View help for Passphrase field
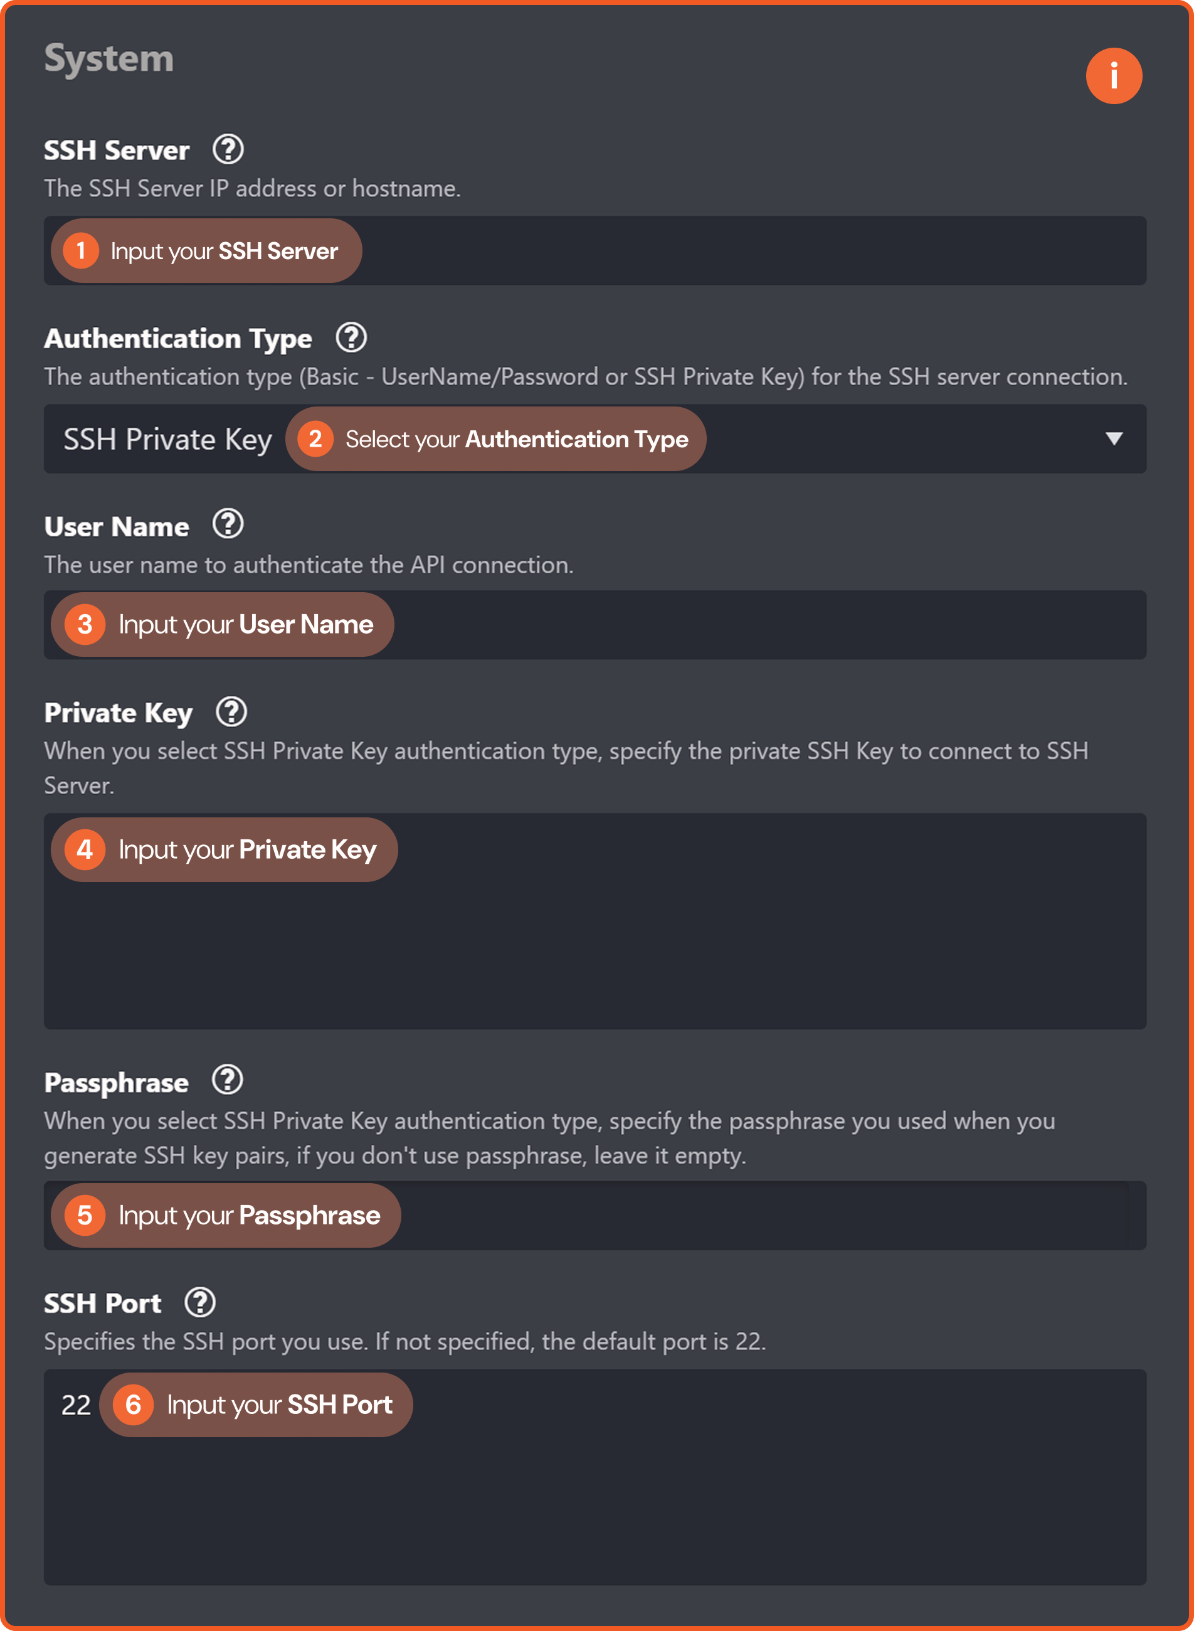Viewport: 1194px width, 1631px height. (228, 1081)
